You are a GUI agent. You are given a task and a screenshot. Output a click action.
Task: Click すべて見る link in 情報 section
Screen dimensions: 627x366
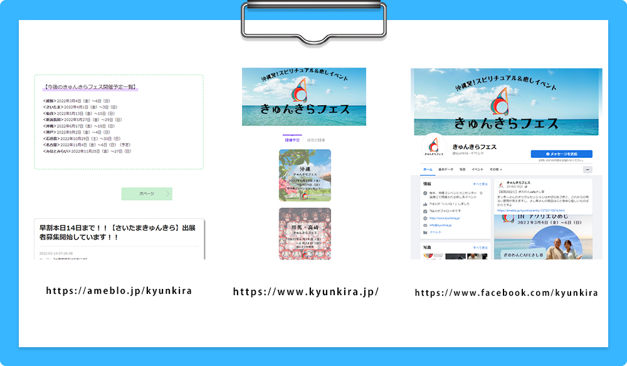(x=480, y=184)
